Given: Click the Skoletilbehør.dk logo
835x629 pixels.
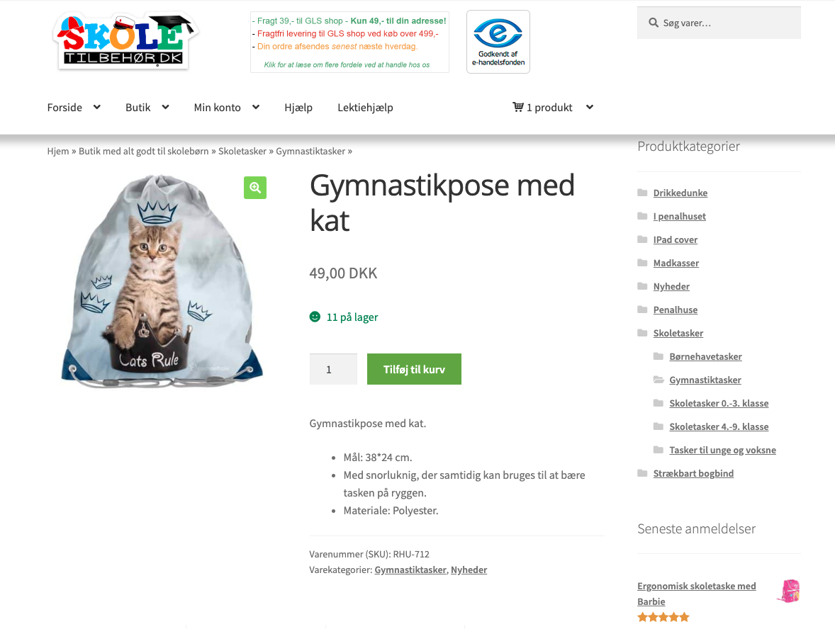Looking at the screenshot, I should click(125, 41).
